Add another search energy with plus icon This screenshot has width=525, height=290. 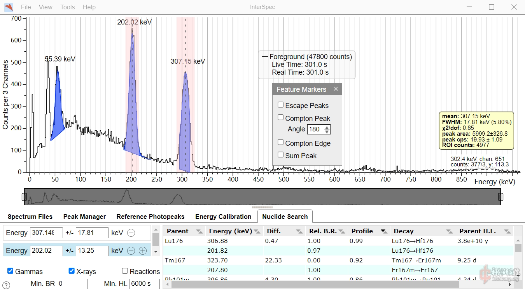(143, 251)
